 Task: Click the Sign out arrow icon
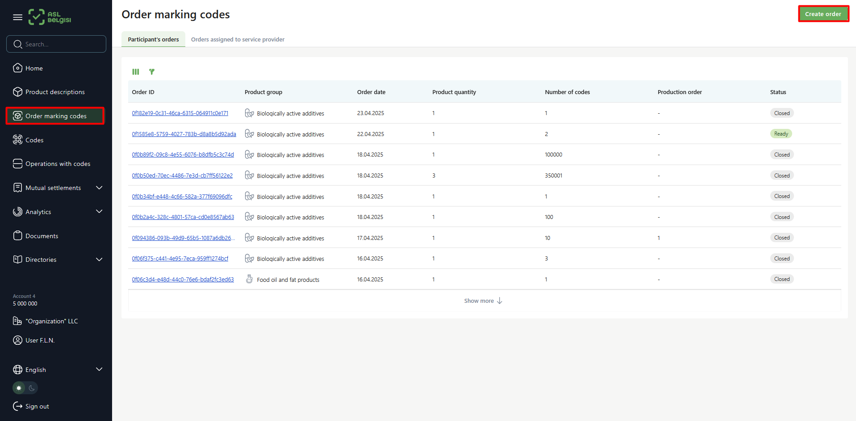(x=18, y=406)
